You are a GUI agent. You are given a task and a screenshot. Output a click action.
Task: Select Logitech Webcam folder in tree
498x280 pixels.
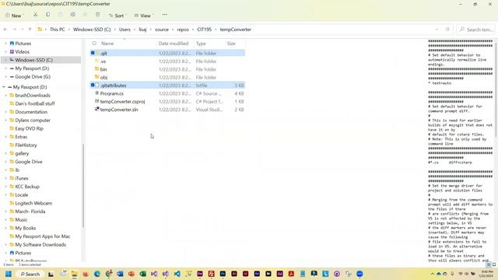pyautogui.click(x=33, y=203)
